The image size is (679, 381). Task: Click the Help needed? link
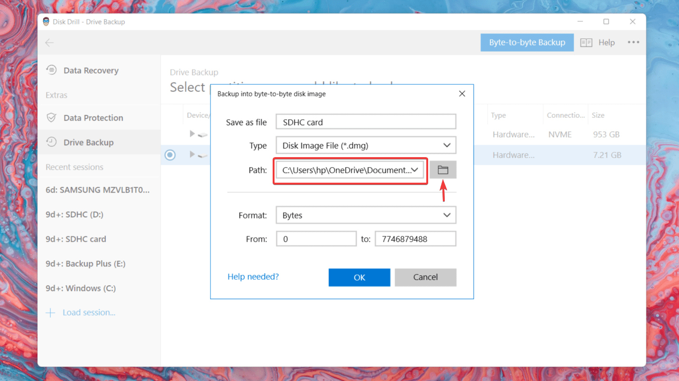click(253, 276)
